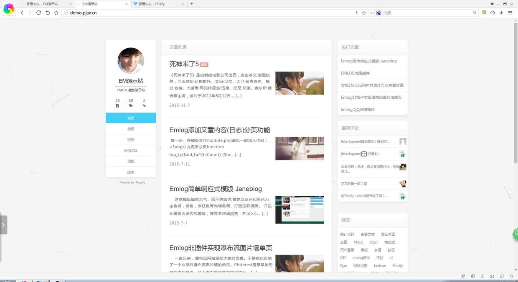Open the downloads arrow icon
This screenshot has width=518, height=282.
pos(501,12)
